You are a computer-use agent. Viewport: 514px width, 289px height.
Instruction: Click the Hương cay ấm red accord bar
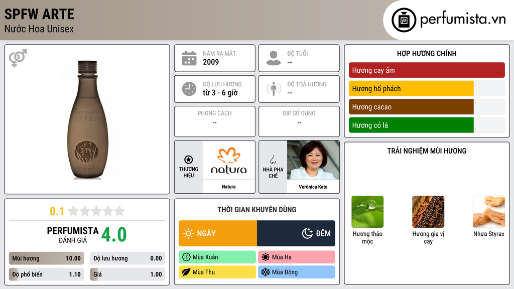[x=427, y=70]
